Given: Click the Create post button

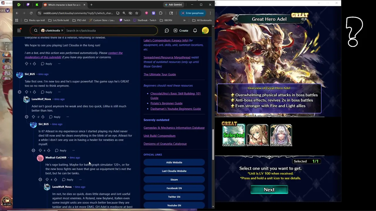Looking at the screenshot, I should point(181,30).
